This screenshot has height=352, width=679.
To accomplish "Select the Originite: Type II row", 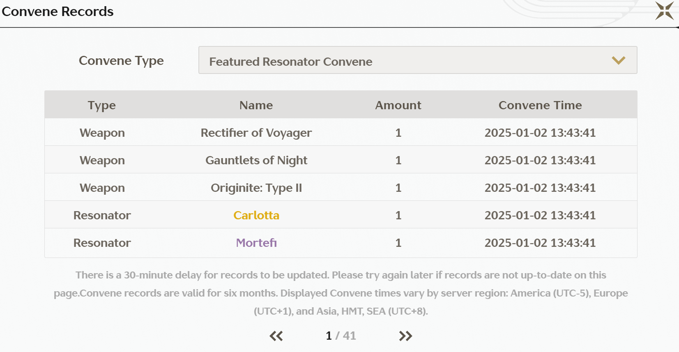I will tap(341, 187).
